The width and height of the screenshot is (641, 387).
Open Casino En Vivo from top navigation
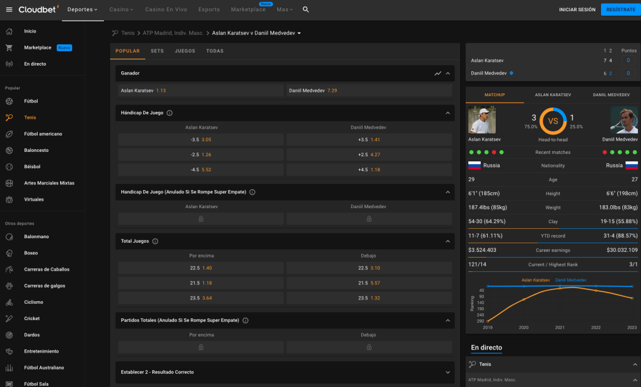tap(166, 9)
